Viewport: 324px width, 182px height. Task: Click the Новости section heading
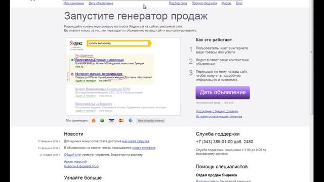click(x=73, y=134)
